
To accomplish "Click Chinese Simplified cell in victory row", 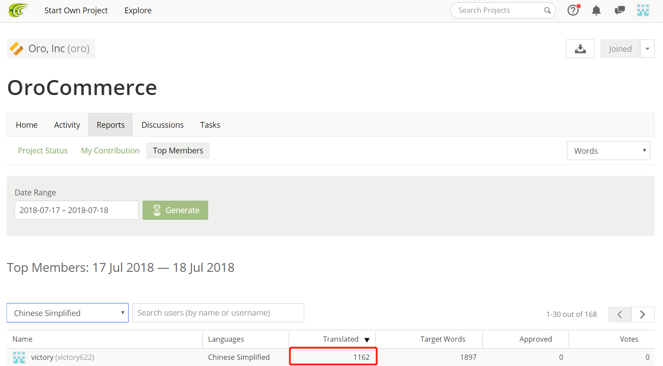I will [239, 357].
